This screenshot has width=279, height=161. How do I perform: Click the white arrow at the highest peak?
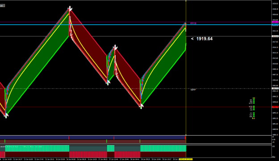[70, 8]
